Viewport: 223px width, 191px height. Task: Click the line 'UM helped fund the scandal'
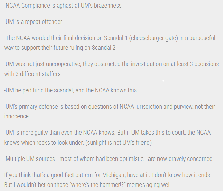(x=70, y=90)
